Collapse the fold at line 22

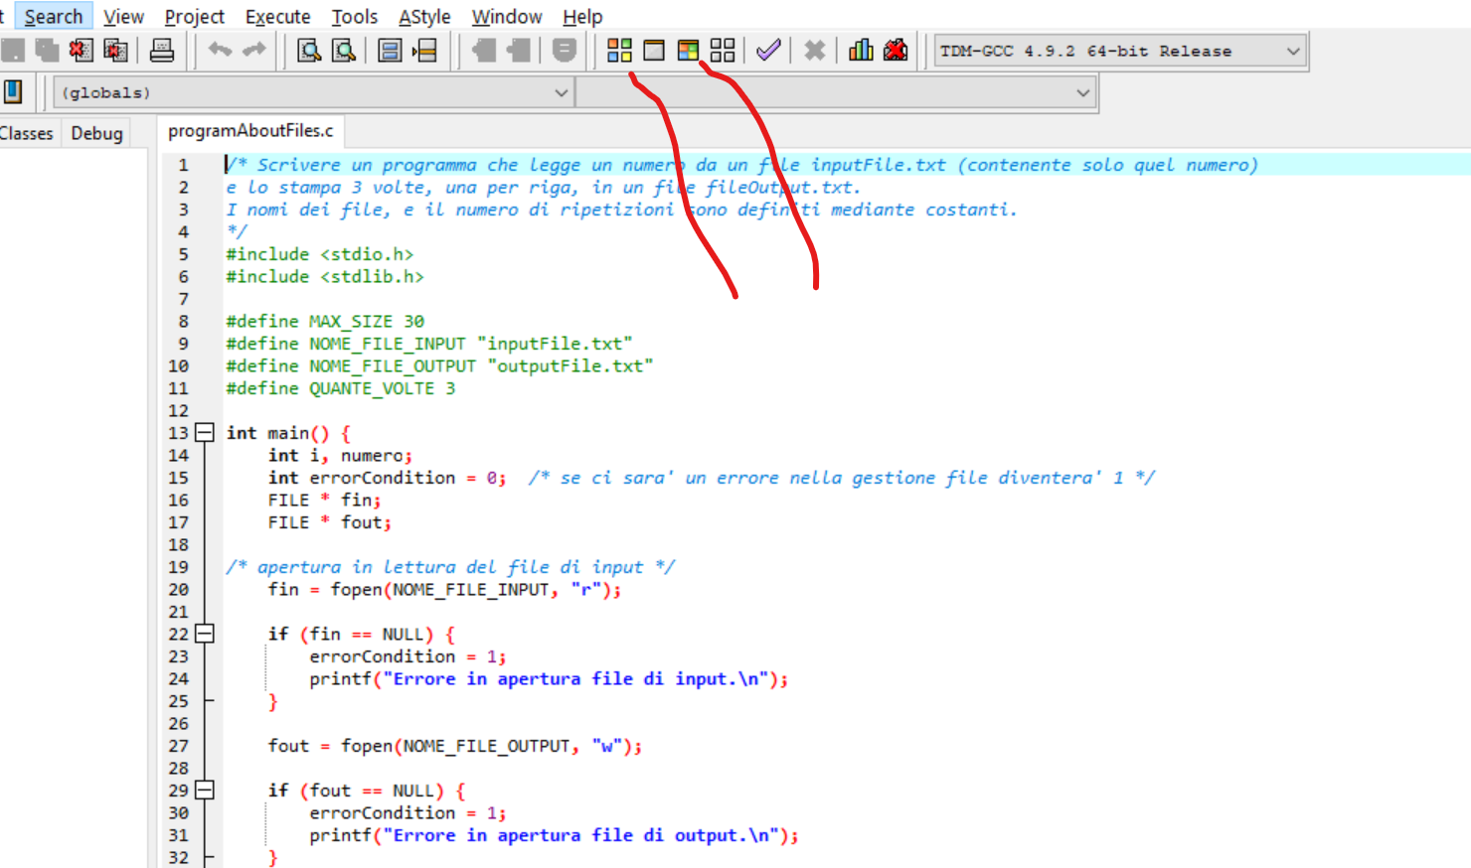click(205, 634)
